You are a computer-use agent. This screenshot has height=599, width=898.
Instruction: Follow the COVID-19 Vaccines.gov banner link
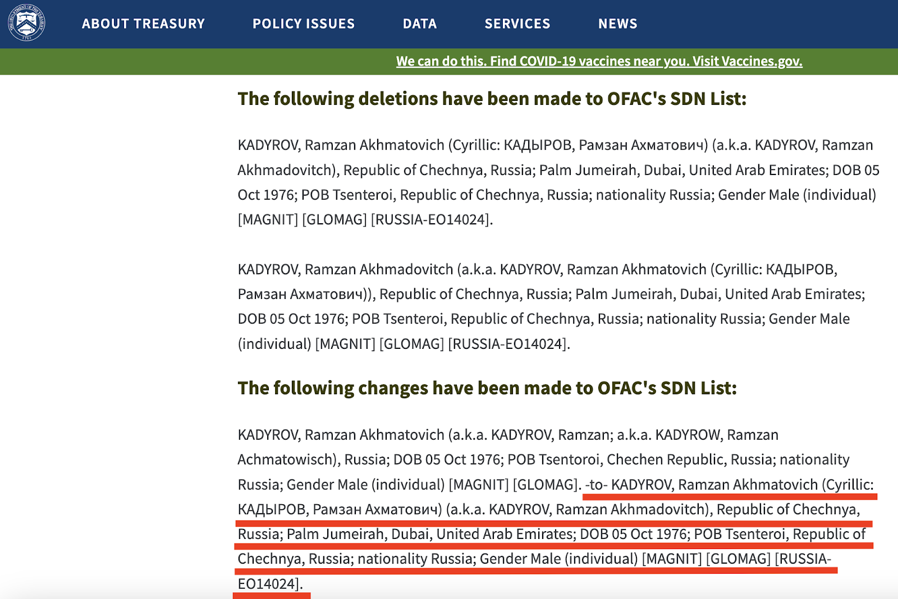tap(599, 61)
